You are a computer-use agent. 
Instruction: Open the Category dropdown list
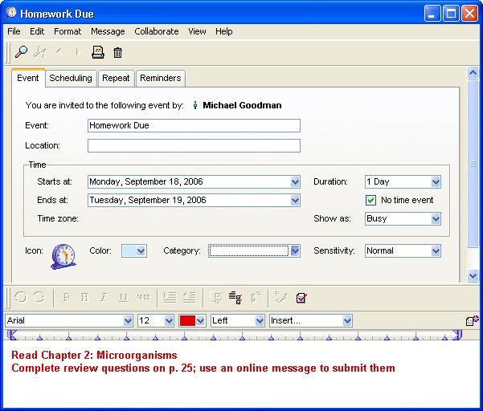295,251
